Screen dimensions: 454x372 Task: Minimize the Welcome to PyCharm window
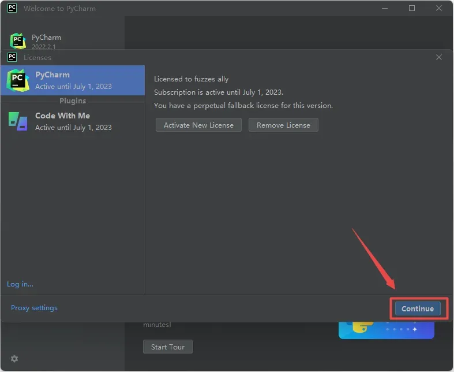pos(385,8)
